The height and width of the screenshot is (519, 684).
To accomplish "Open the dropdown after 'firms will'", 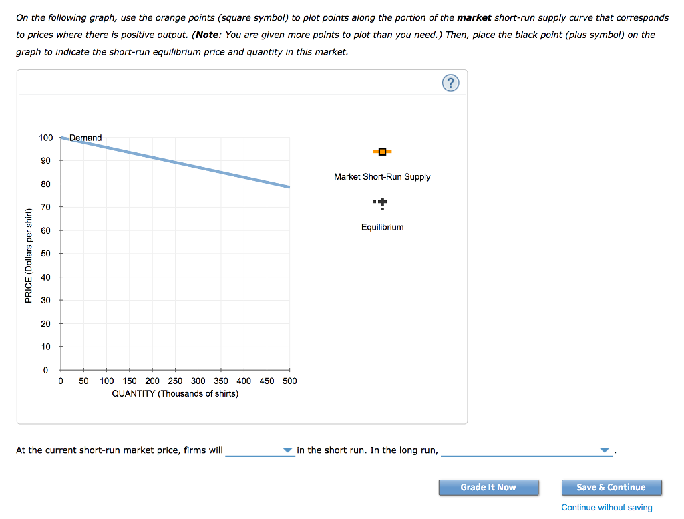I will pos(287,450).
